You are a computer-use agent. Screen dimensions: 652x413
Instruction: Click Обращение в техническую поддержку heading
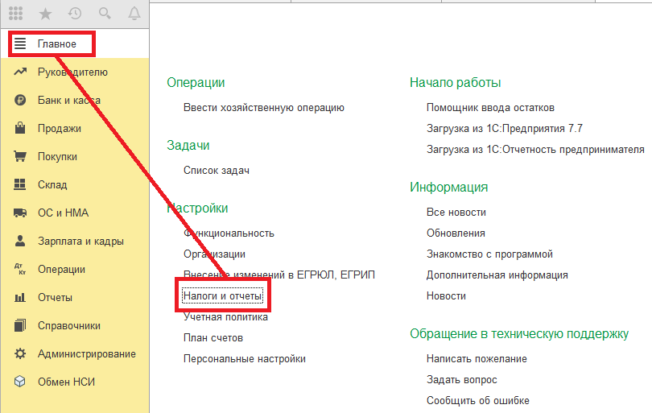[x=519, y=334]
